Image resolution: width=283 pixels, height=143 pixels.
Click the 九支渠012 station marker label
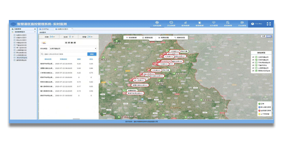(169, 57)
